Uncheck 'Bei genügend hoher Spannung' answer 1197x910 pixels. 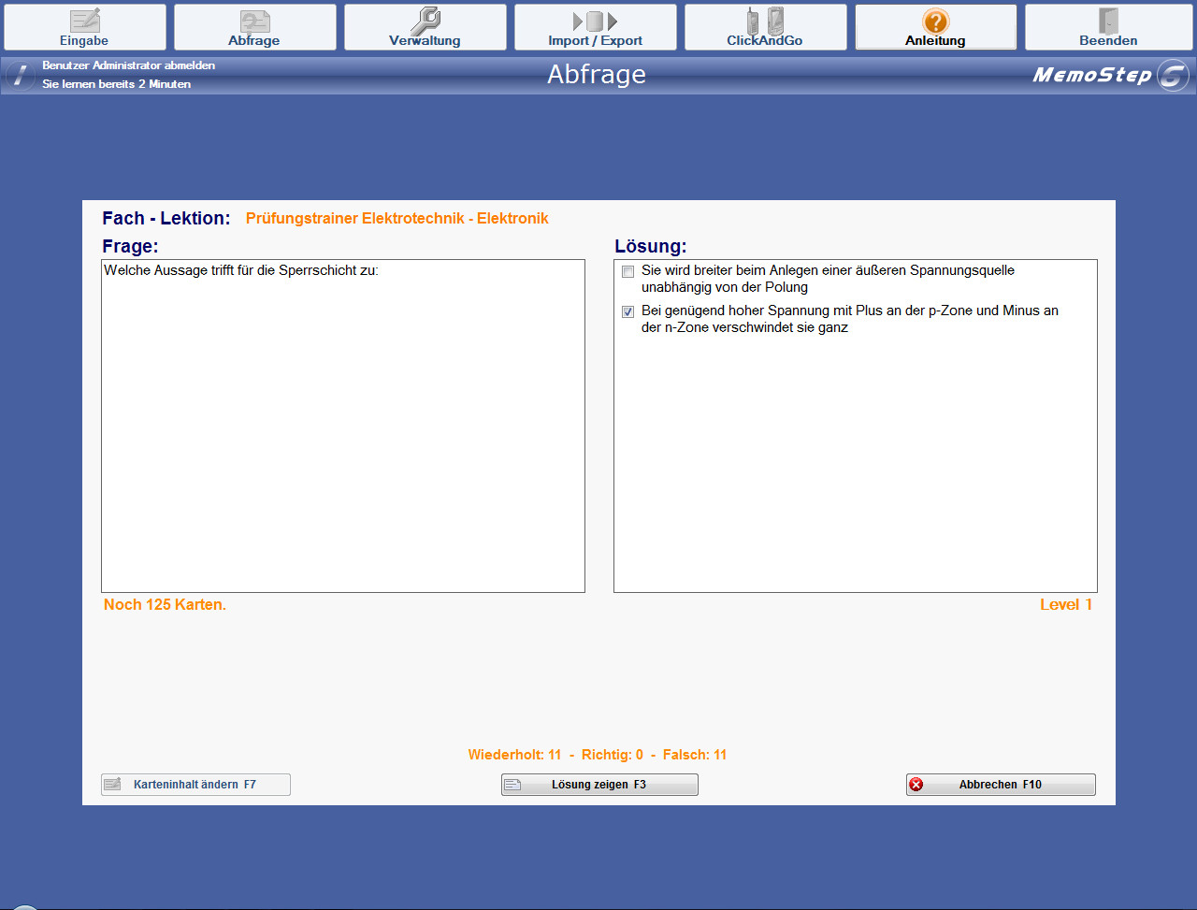628,311
